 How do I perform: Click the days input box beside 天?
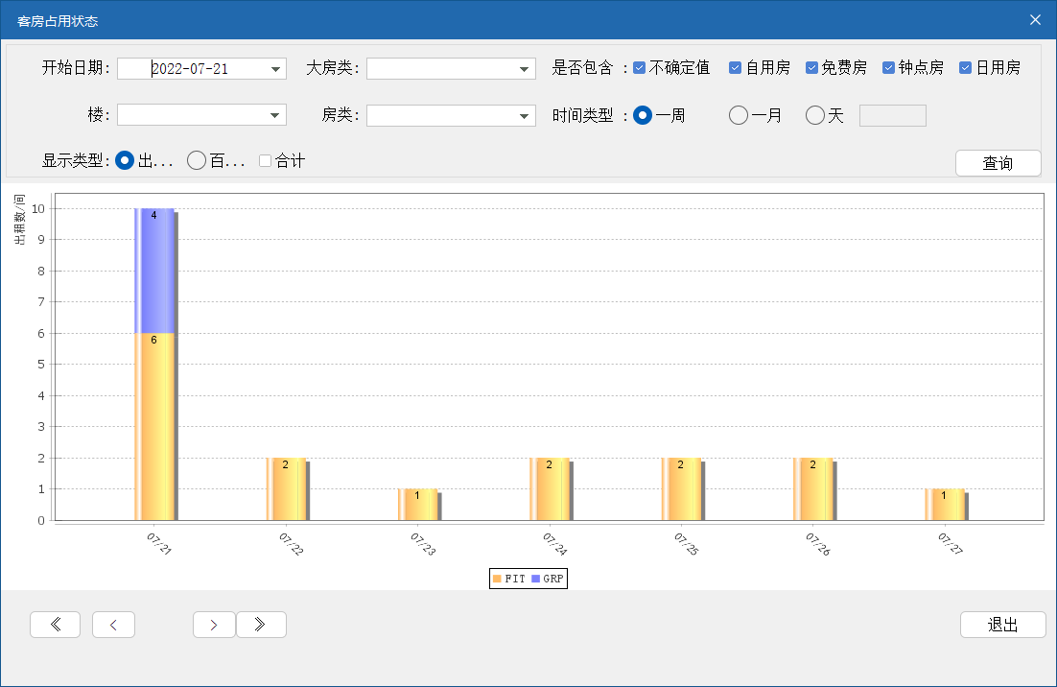893,115
